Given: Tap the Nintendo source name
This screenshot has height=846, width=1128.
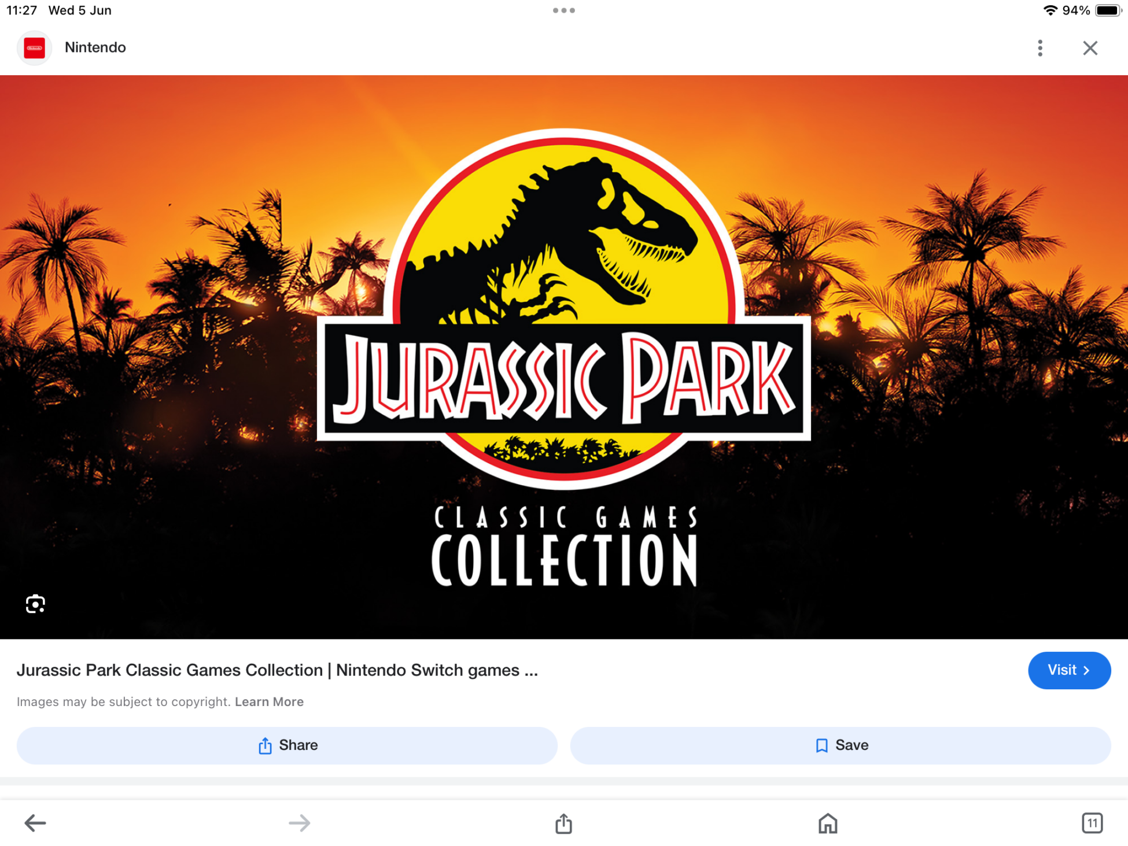Looking at the screenshot, I should pos(95,47).
